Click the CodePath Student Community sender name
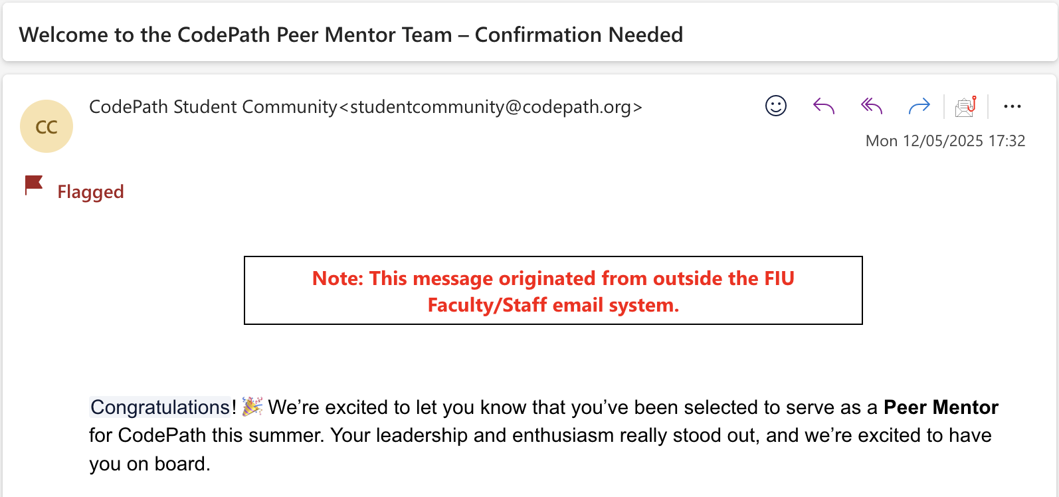This screenshot has height=497, width=1059. click(213, 107)
